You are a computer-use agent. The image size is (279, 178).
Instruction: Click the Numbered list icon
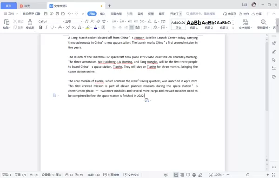[x=122, y=21]
